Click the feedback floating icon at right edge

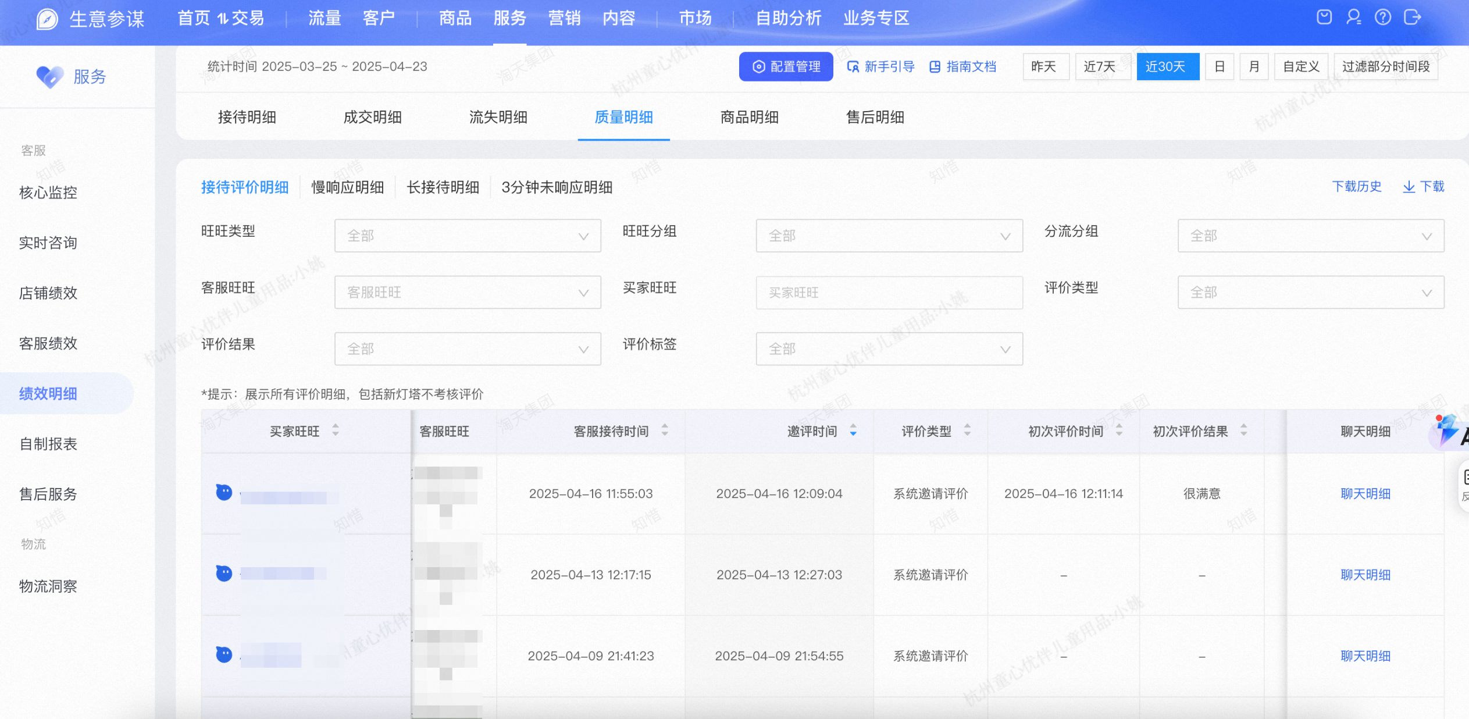point(1465,486)
